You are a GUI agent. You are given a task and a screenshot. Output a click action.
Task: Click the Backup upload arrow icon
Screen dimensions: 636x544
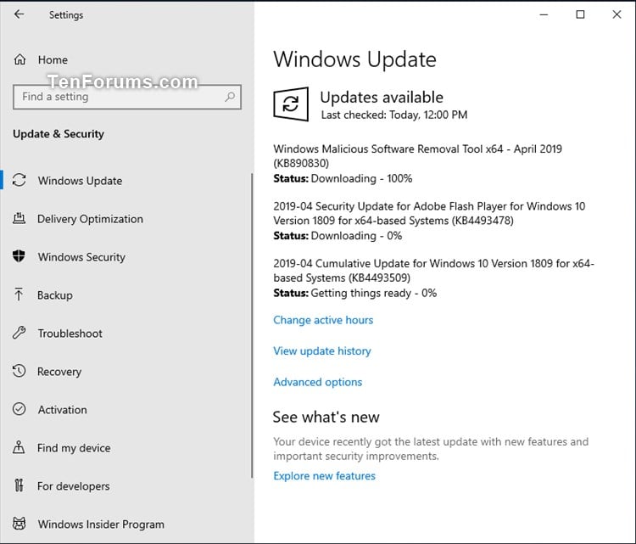point(19,294)
